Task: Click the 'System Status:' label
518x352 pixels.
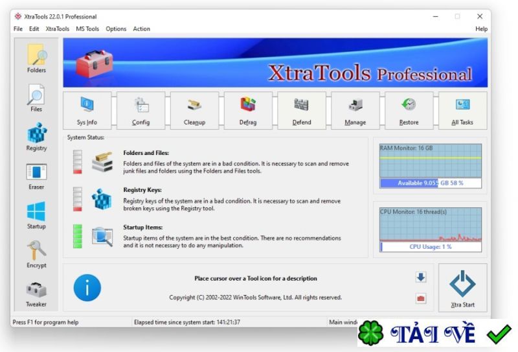Action: coord(85,137)
